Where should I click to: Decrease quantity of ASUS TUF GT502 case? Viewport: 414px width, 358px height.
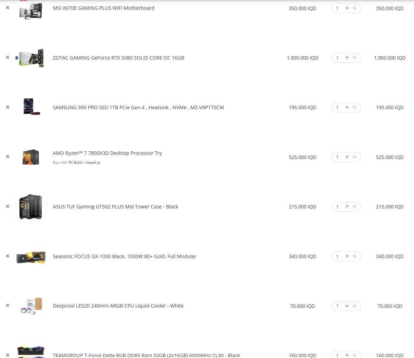(354, 206)
